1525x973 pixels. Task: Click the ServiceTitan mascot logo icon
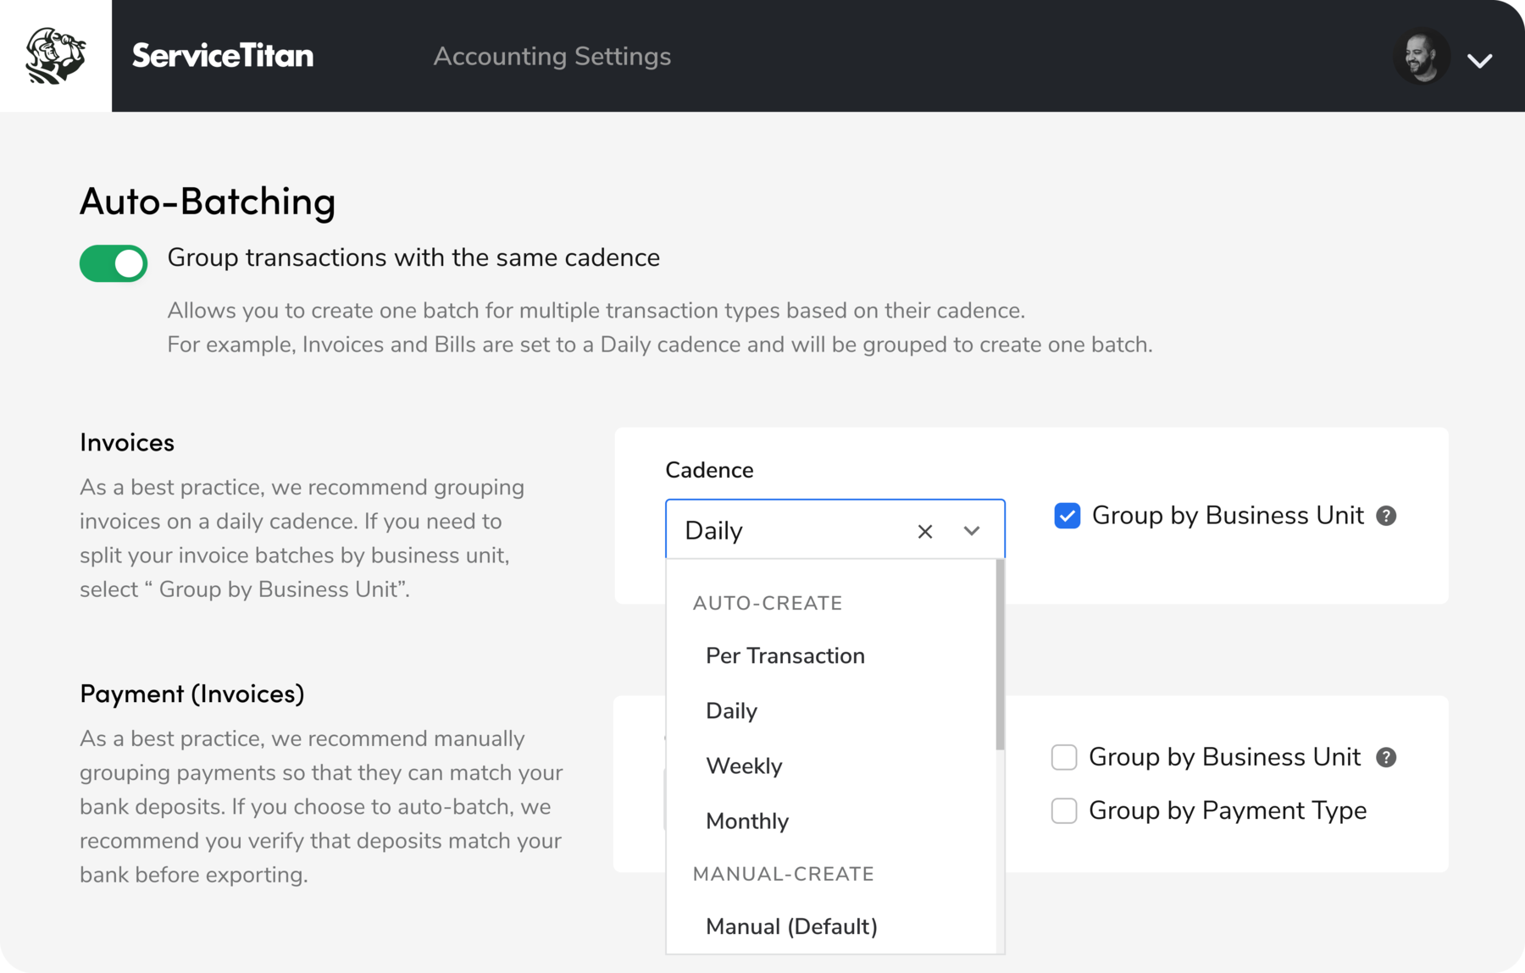(x=56, y=56)
